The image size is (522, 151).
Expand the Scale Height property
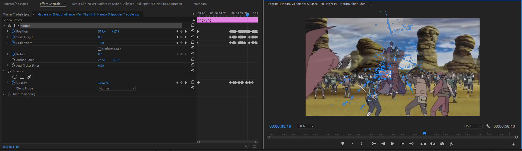[7, 37]
